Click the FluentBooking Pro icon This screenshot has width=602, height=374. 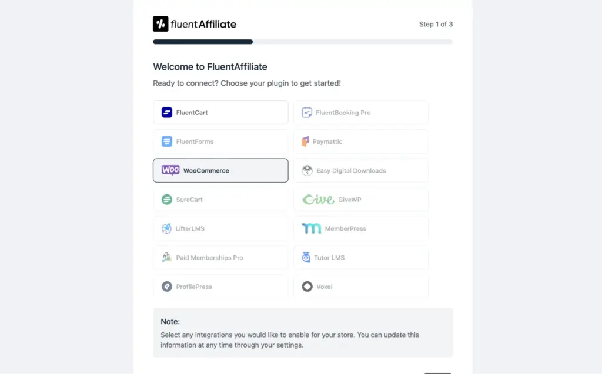coord(307,112)
